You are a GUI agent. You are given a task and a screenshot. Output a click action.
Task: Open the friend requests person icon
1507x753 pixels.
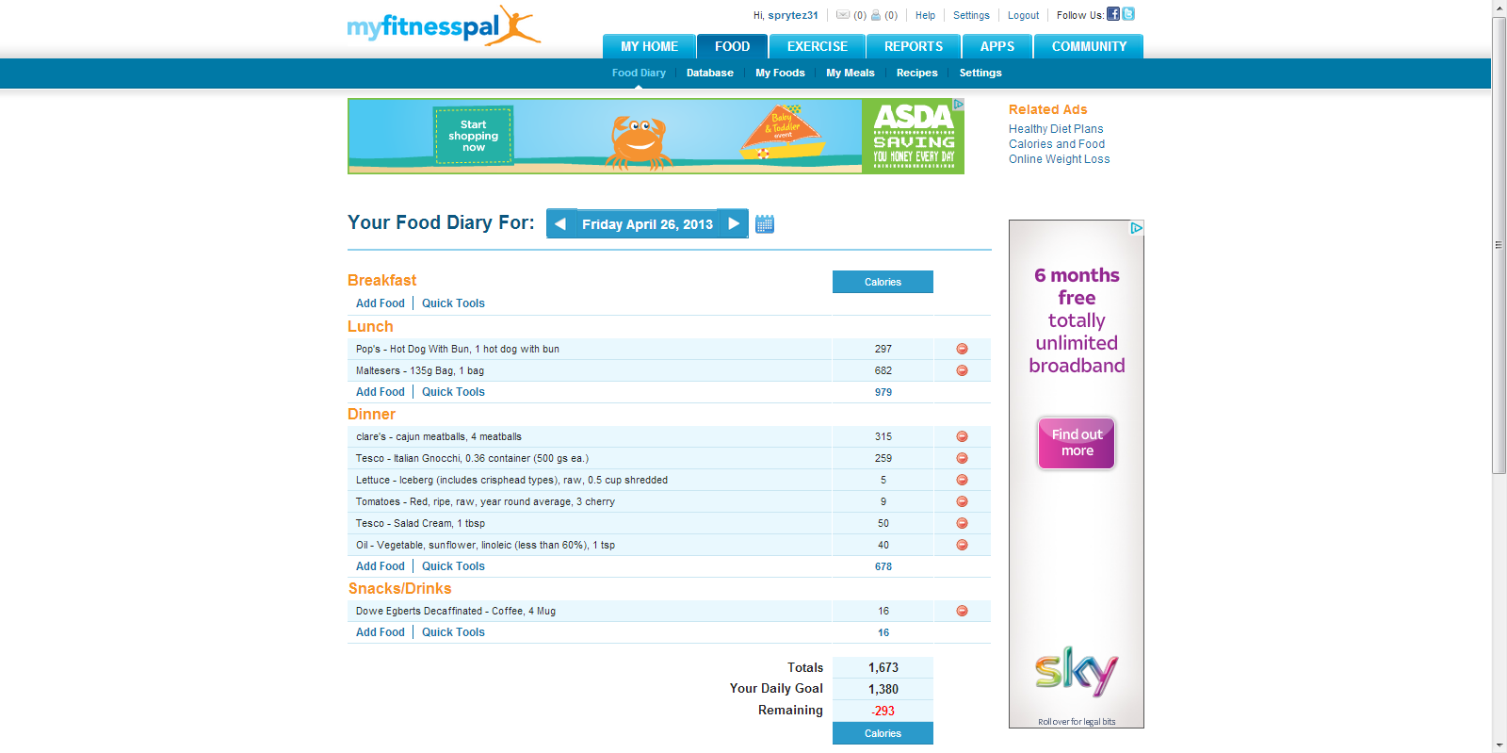tap(876, 15)
